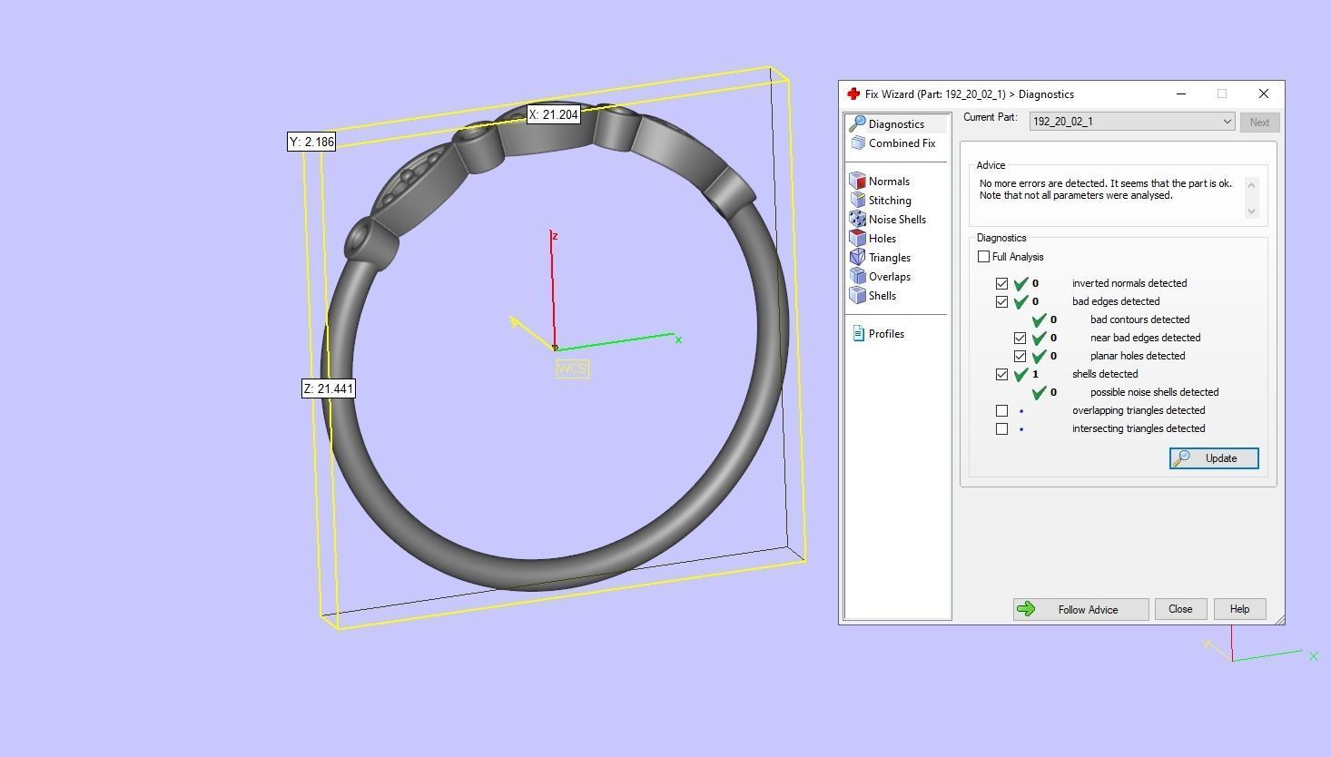Viewport: 1331px width, 757px height.
Task: Switch to Combined Fix page label
Action: click(902, 143)
